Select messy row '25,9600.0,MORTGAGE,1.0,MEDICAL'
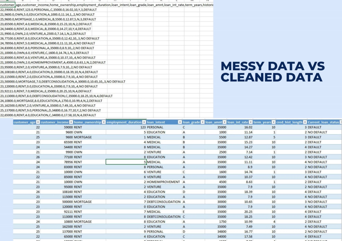The height and width of the screenshot is (241, 342). click(48, 19)
